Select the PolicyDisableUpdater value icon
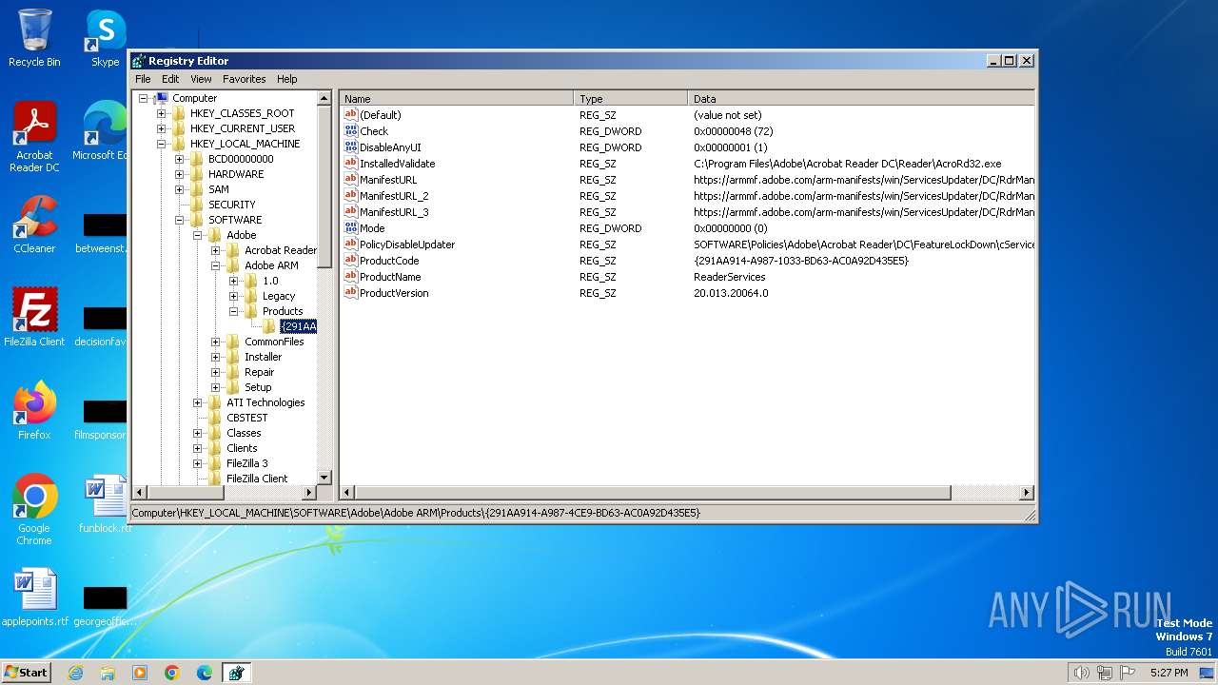 [350, 245]
